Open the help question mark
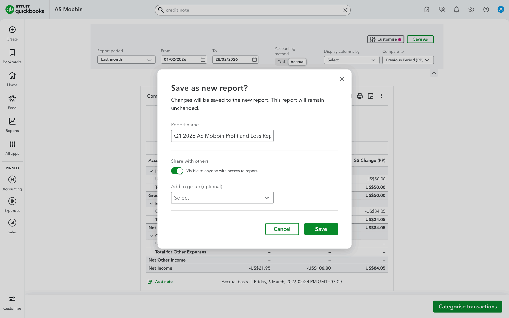Viewport: 509px width, 318px height. (486, 10)
